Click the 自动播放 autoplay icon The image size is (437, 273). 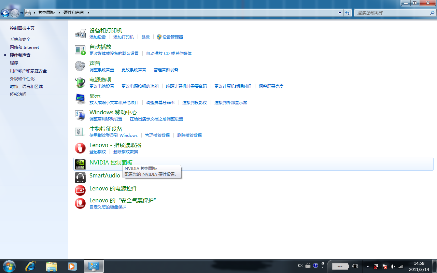click(x=80, y=50)
